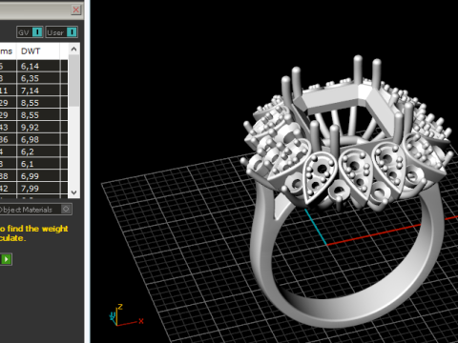Select the 6,14 DWT cell
Viewport: 458px width, 343px height.
[38, 66]
